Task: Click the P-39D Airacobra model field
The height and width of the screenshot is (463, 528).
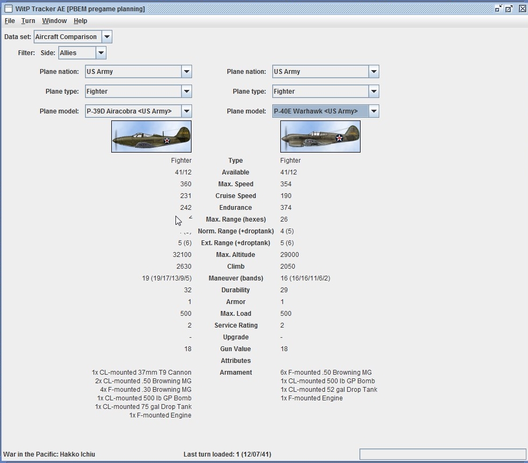Action: click(x=133, y=111)
